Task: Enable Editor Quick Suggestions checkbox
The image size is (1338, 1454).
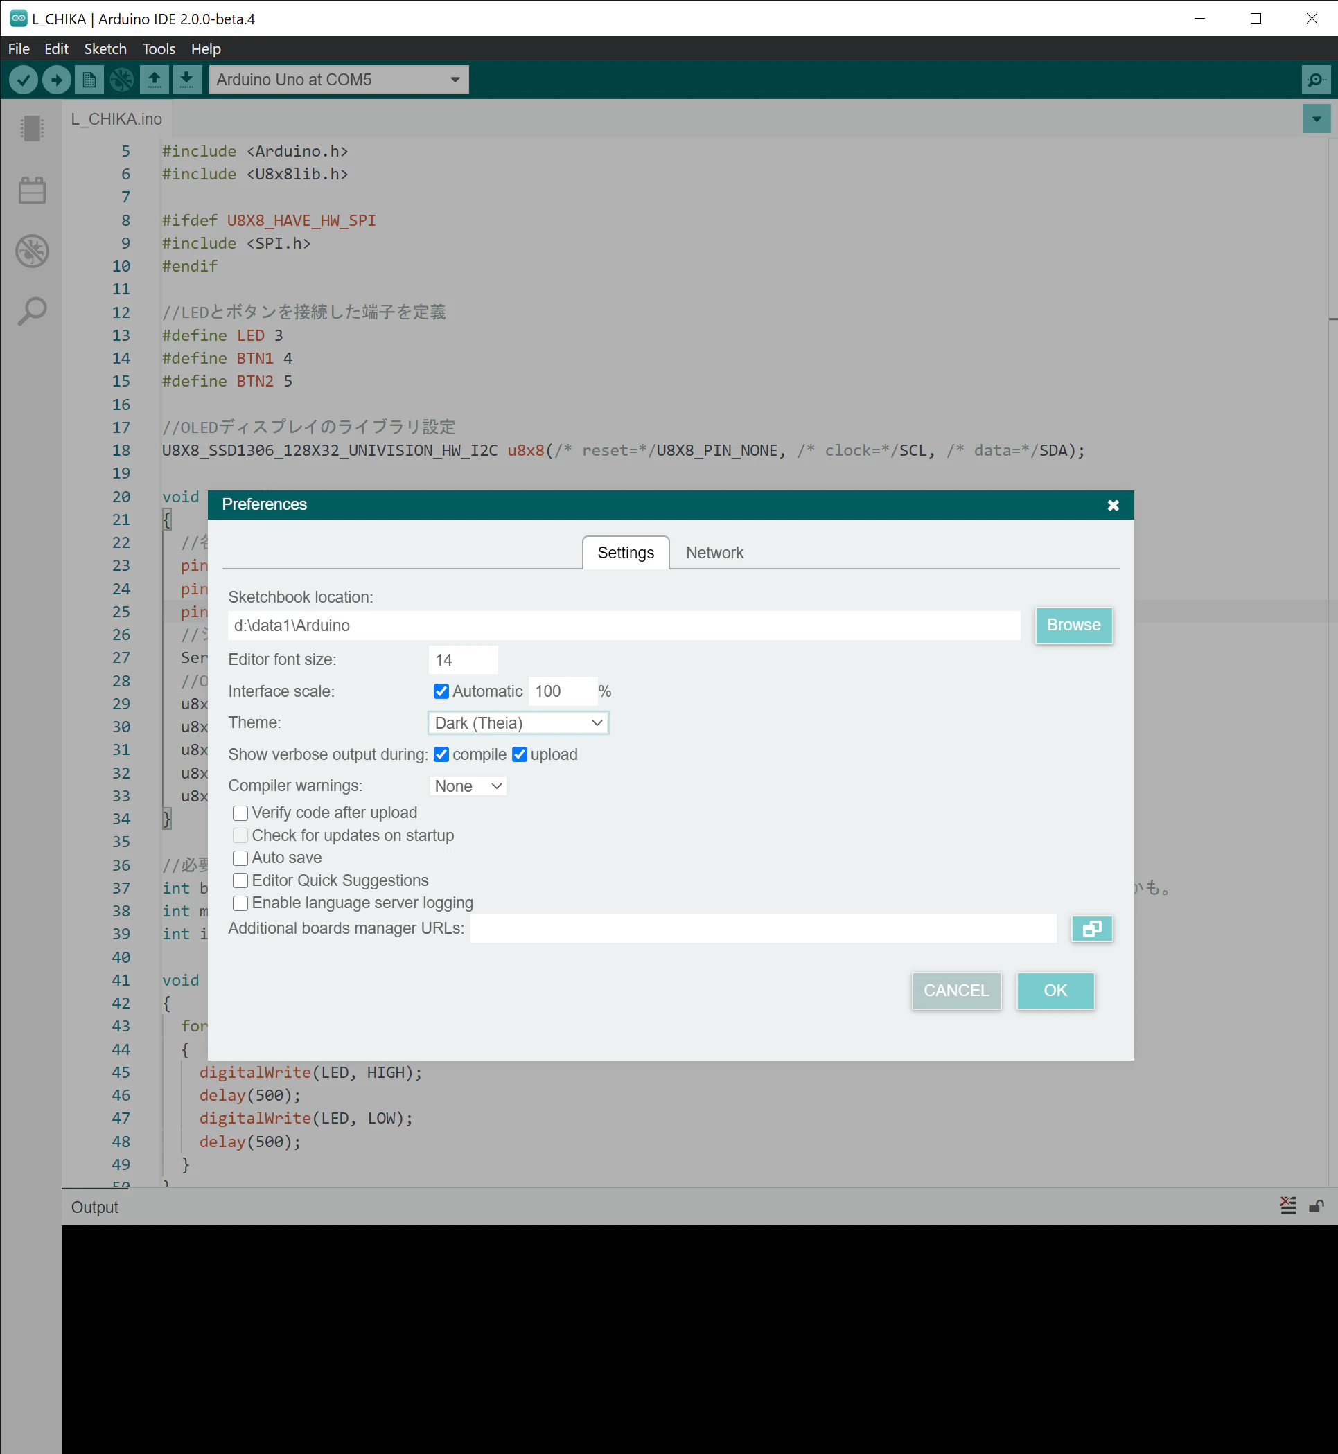Action: pos(240,880)
